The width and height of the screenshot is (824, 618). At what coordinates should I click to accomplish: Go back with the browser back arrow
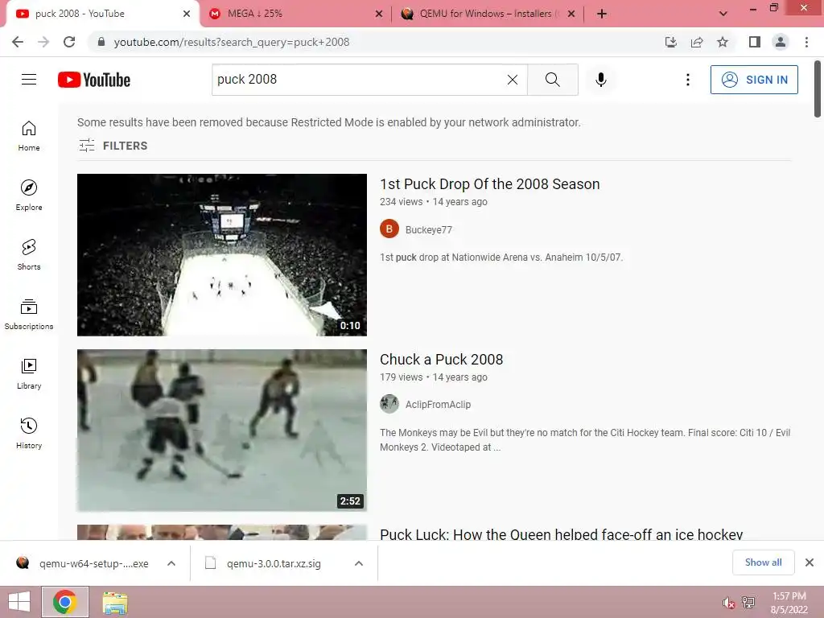point(18,42)
